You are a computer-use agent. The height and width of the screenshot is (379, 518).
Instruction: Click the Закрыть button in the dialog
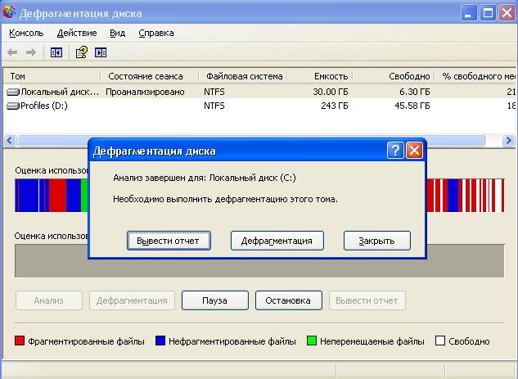point(376,241)
